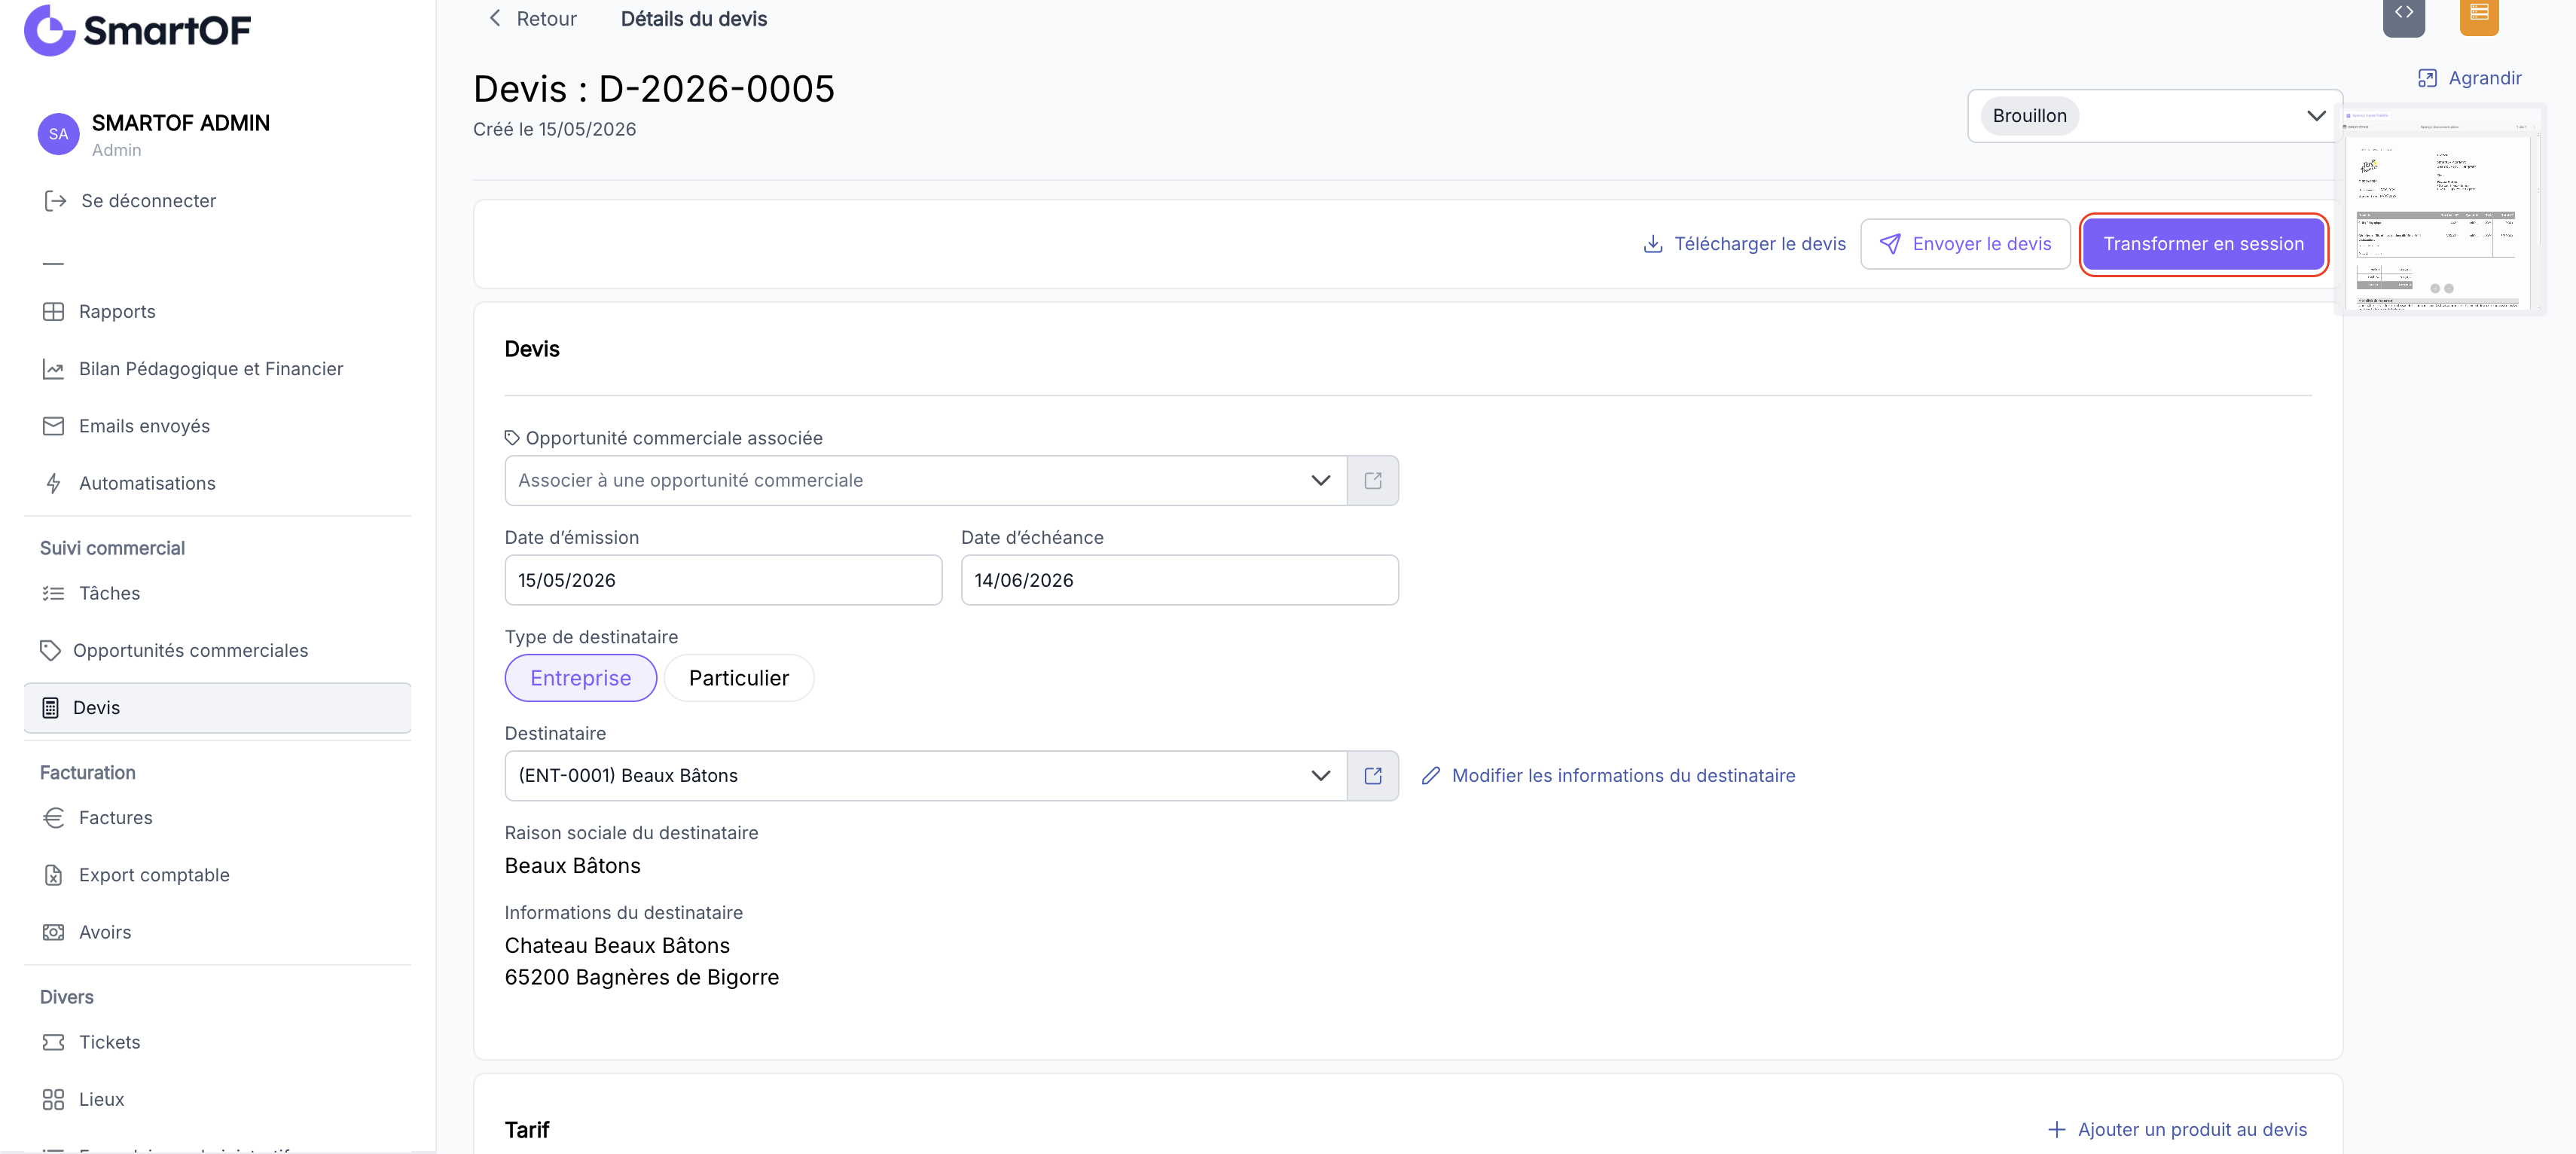Viewport: 2576px width, 1154px height.
Task: Click Télécharger le devis
Action: 1745,244
